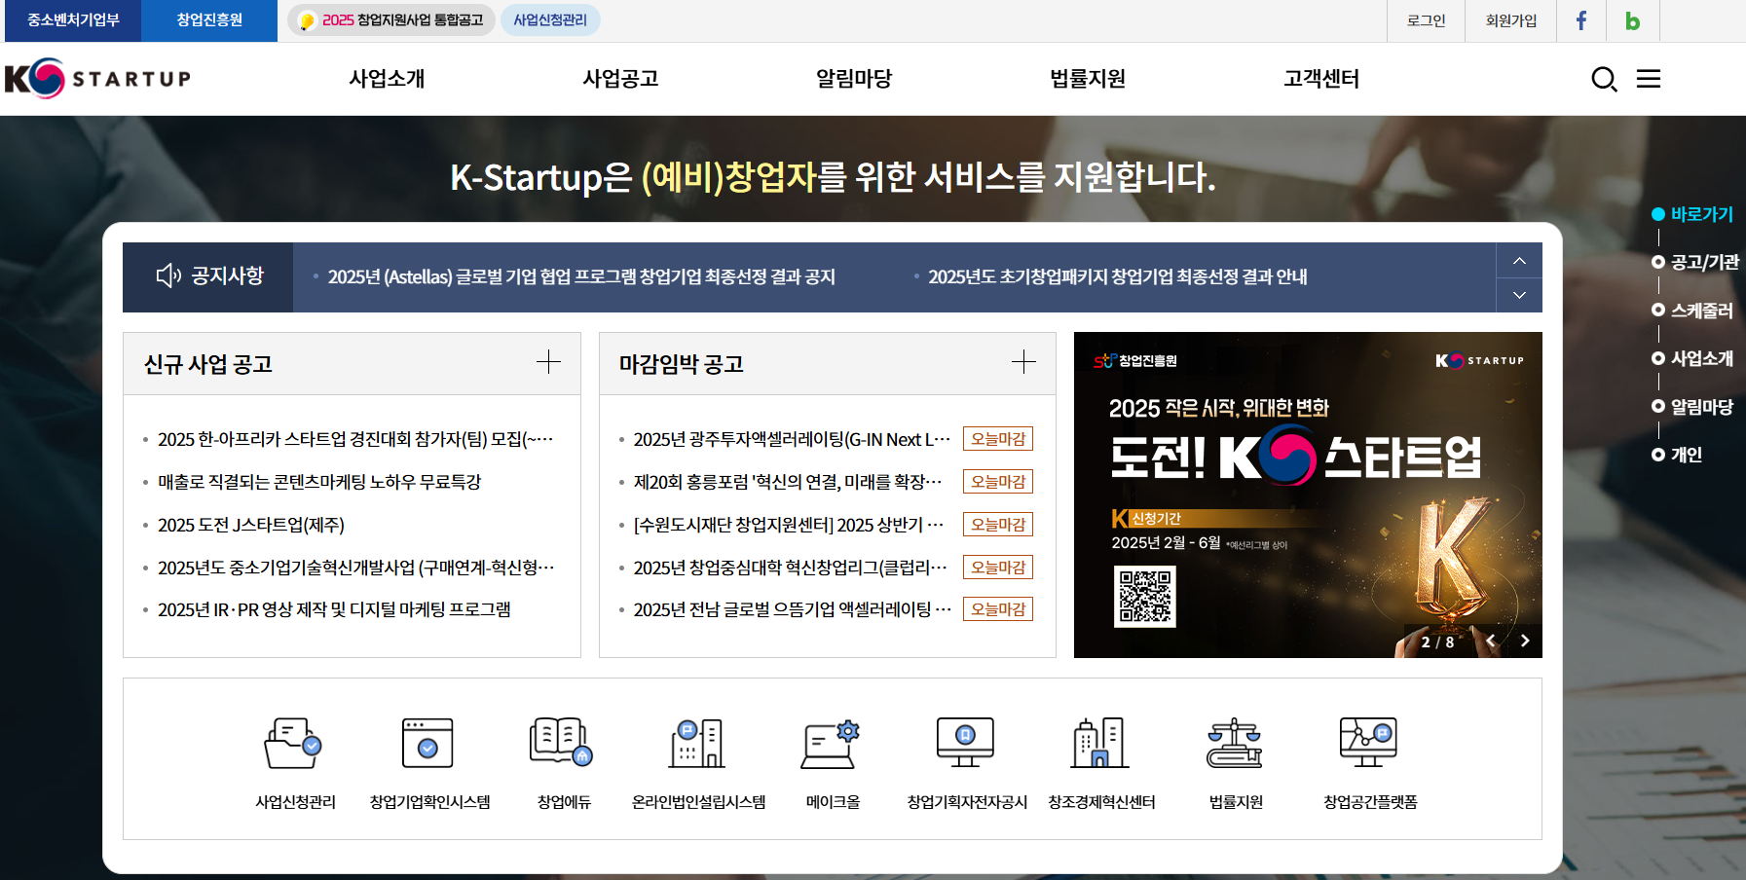1746x880 pixels.
Task: Open 창업기업확인시스템 icon
Action: (427, 744)
